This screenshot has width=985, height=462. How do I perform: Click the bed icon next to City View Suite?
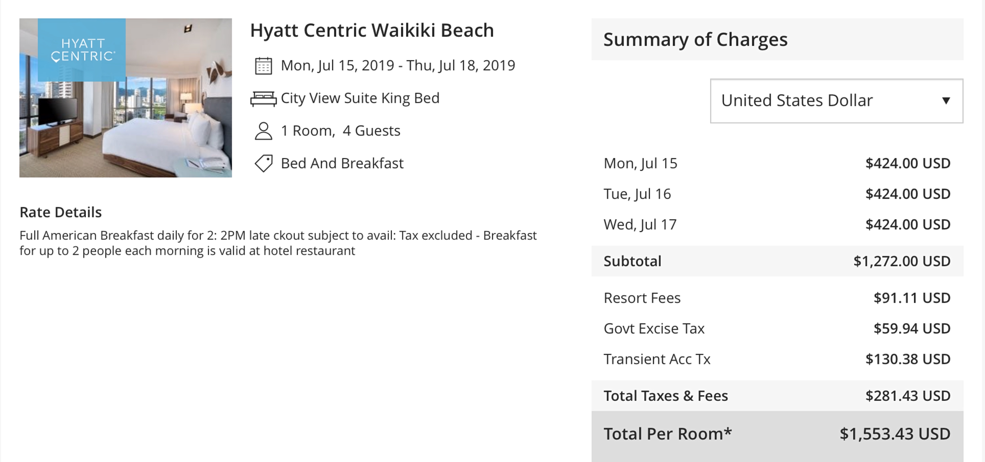tap(263, 99)
